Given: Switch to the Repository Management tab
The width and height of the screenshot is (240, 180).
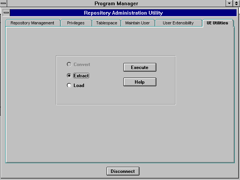Looking at the screenshot, I should [x=32, y=23].
